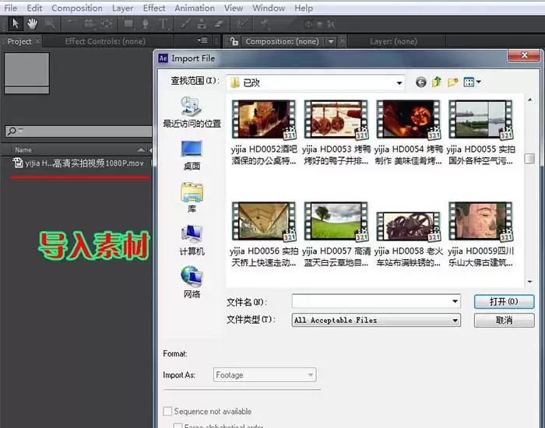Select the Zoom magnifier tool
This screenshot has height=428, width=545.
pos(50,24)
